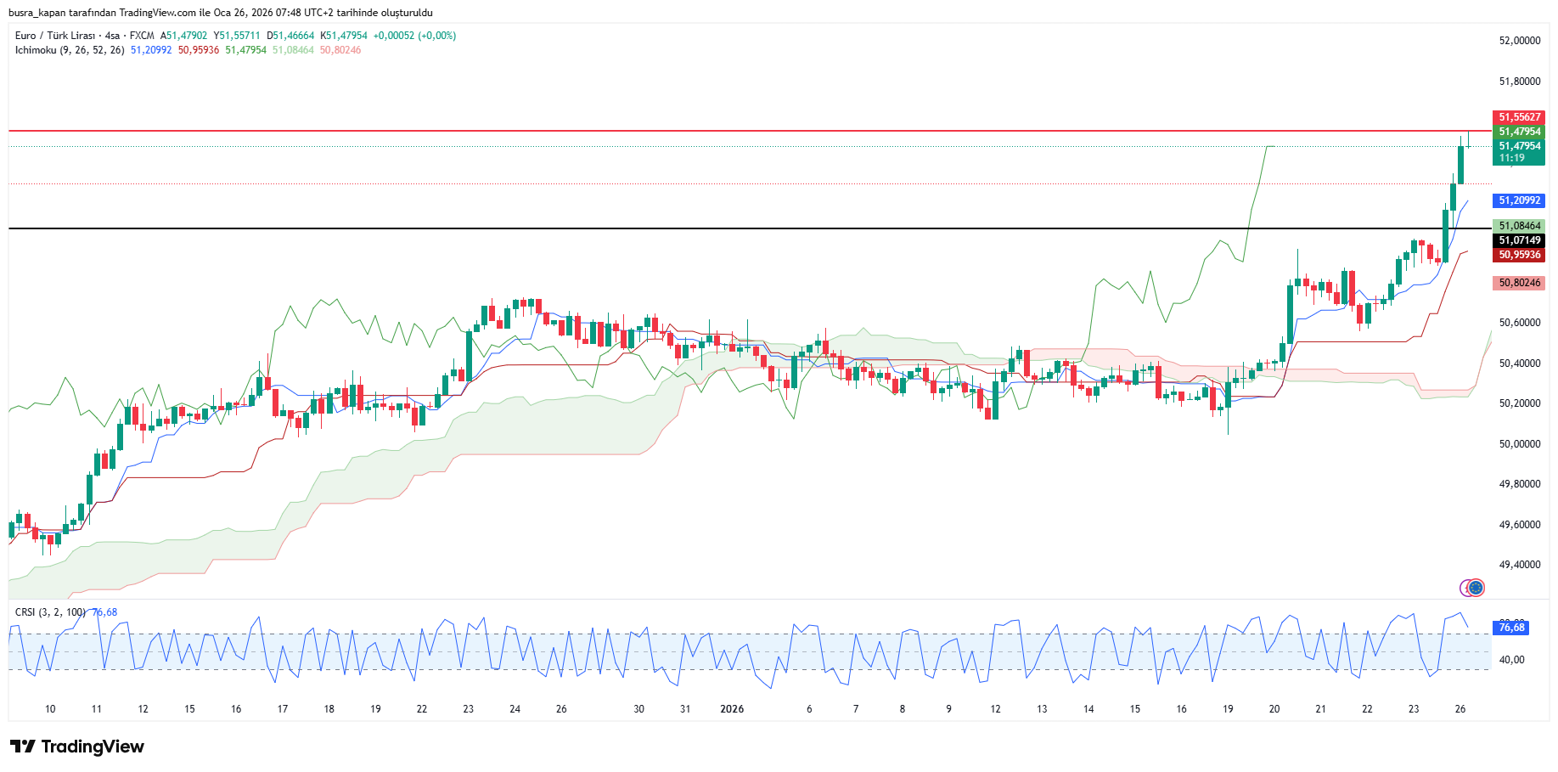The image size is (1558, 772).
Task: Click the Euro / Türk Lirası symbol title
Action: pos(54,36)
